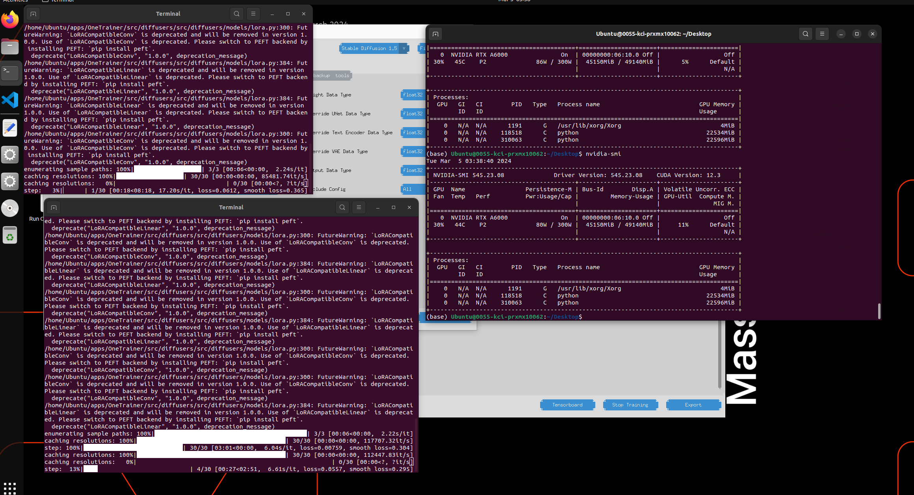
Task: Click the 'Ubuntu@0055-kci-prxmx10062: ~/Desktop' title bar
Action: pos(653,34)
